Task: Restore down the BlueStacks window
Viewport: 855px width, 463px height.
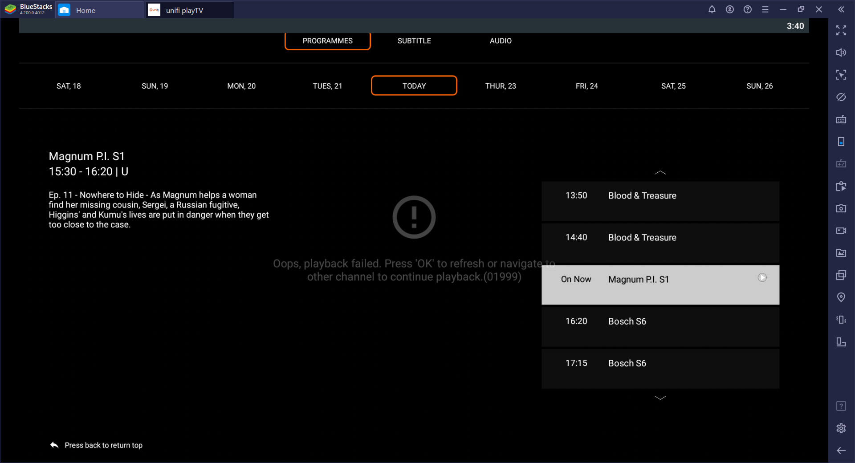Action: pyautogui.click(x=801, y=9)
